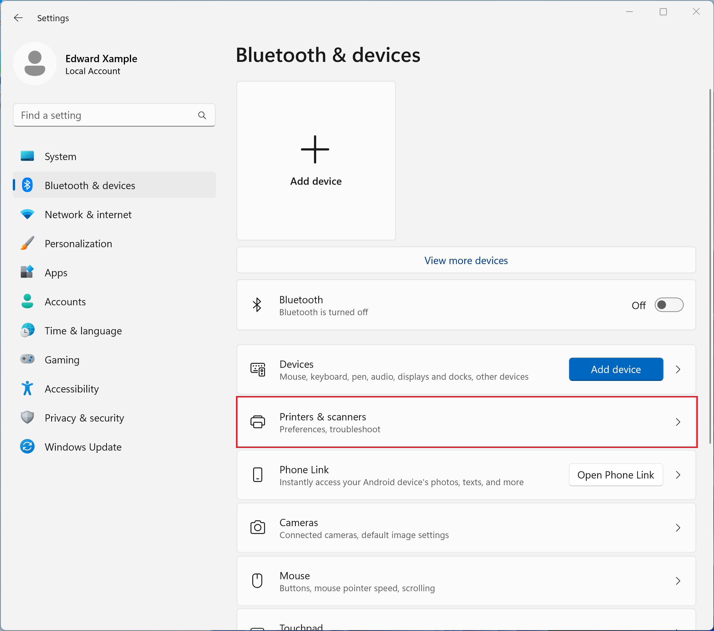The width and height of the screenshot is (714, 631).
Task: Open Accounts category label
Action: click(65, 302)
